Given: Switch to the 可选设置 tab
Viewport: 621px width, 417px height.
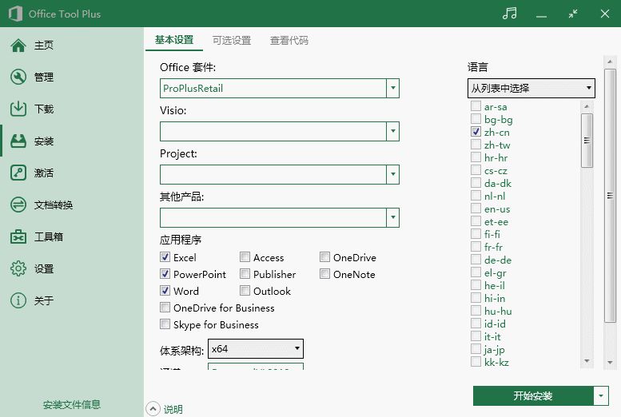Looking at the screenshot, I should (x=232, y=41).
